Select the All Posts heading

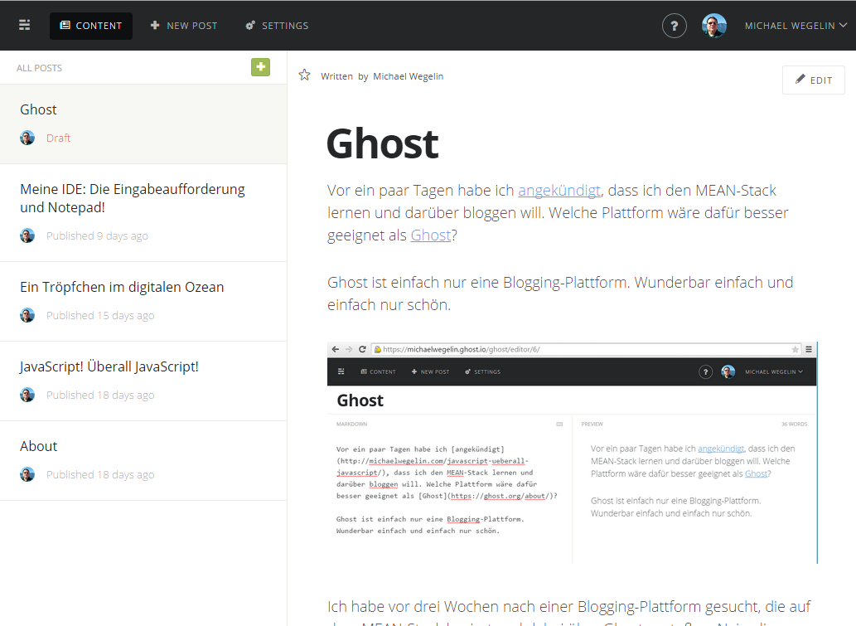pyautogui.click(x=39, y=68)
